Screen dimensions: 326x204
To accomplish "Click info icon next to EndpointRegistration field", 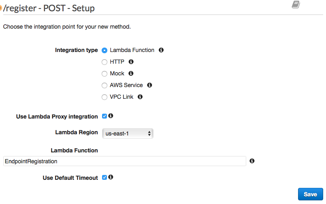I will click(x=252, y=161).
